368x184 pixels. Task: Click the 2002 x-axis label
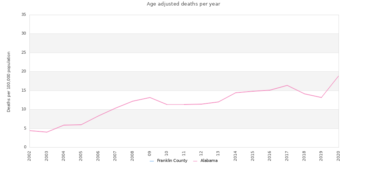(x=29, y=156)
